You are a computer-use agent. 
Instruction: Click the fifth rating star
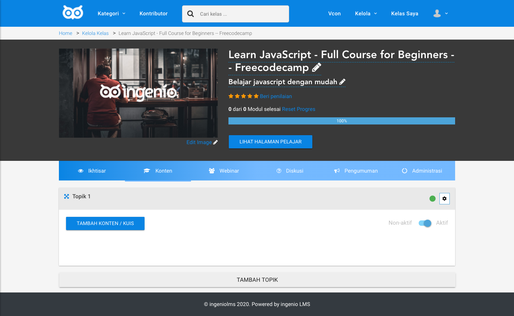click(x=256, y=96)
